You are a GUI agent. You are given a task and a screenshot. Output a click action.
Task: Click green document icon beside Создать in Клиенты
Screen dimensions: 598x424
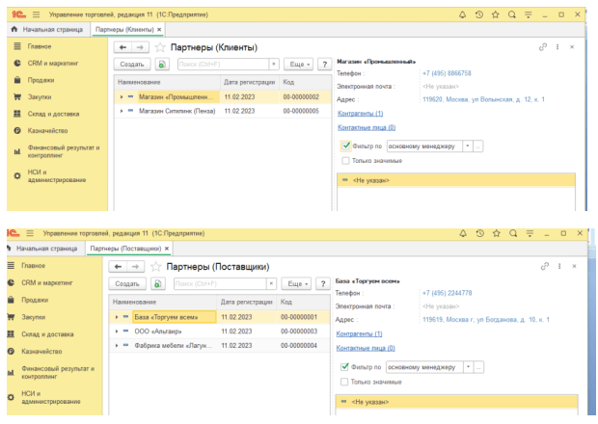pyautogui.click(x=162, y=64)
